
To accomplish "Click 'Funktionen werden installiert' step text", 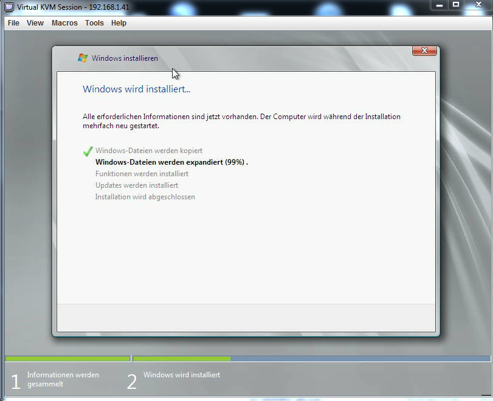I will point(142,174).
